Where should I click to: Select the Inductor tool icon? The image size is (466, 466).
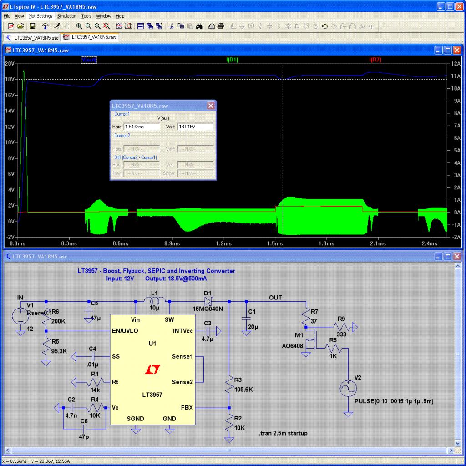tap(279, 26)
